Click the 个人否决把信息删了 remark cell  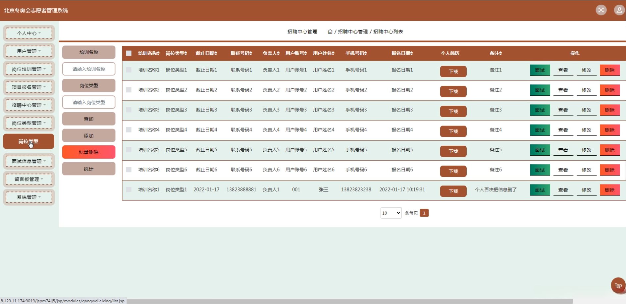pos(496,190)
